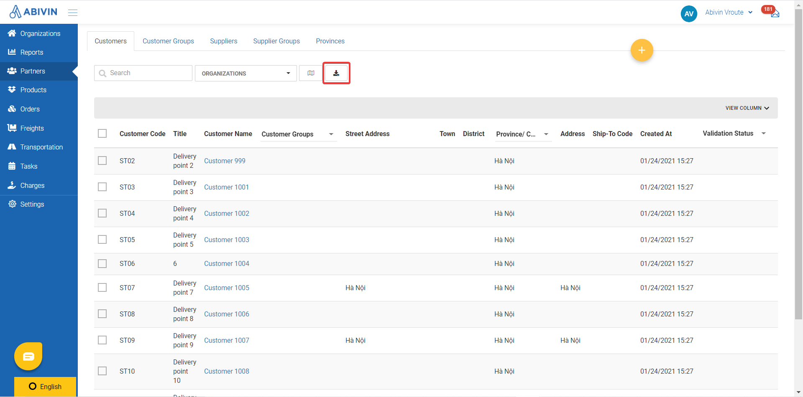Toggle the select-all header checkbox
The image size is (803, 397).
coord(102,133)
